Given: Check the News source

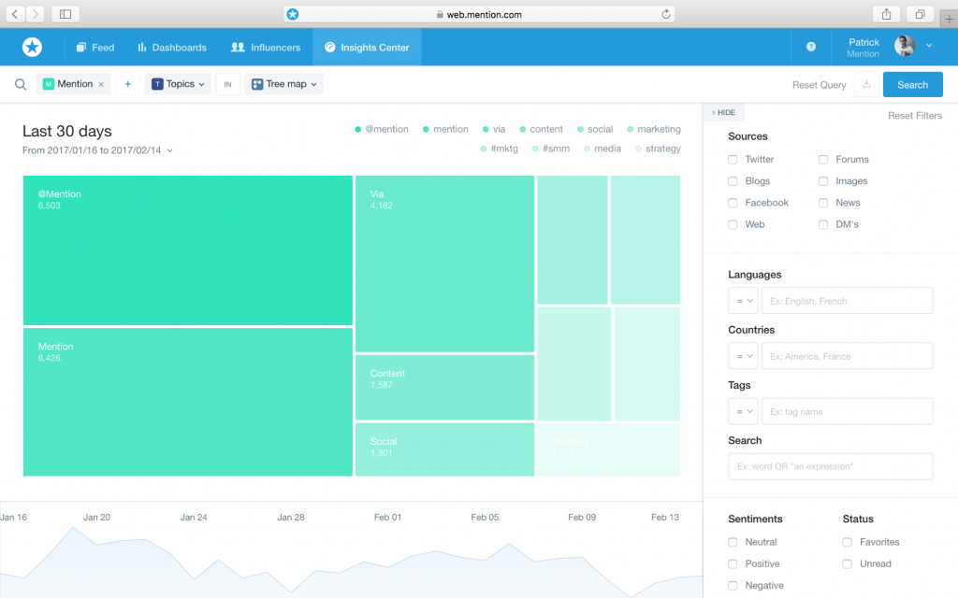Looking at the screenshot, I should (823, 203).
